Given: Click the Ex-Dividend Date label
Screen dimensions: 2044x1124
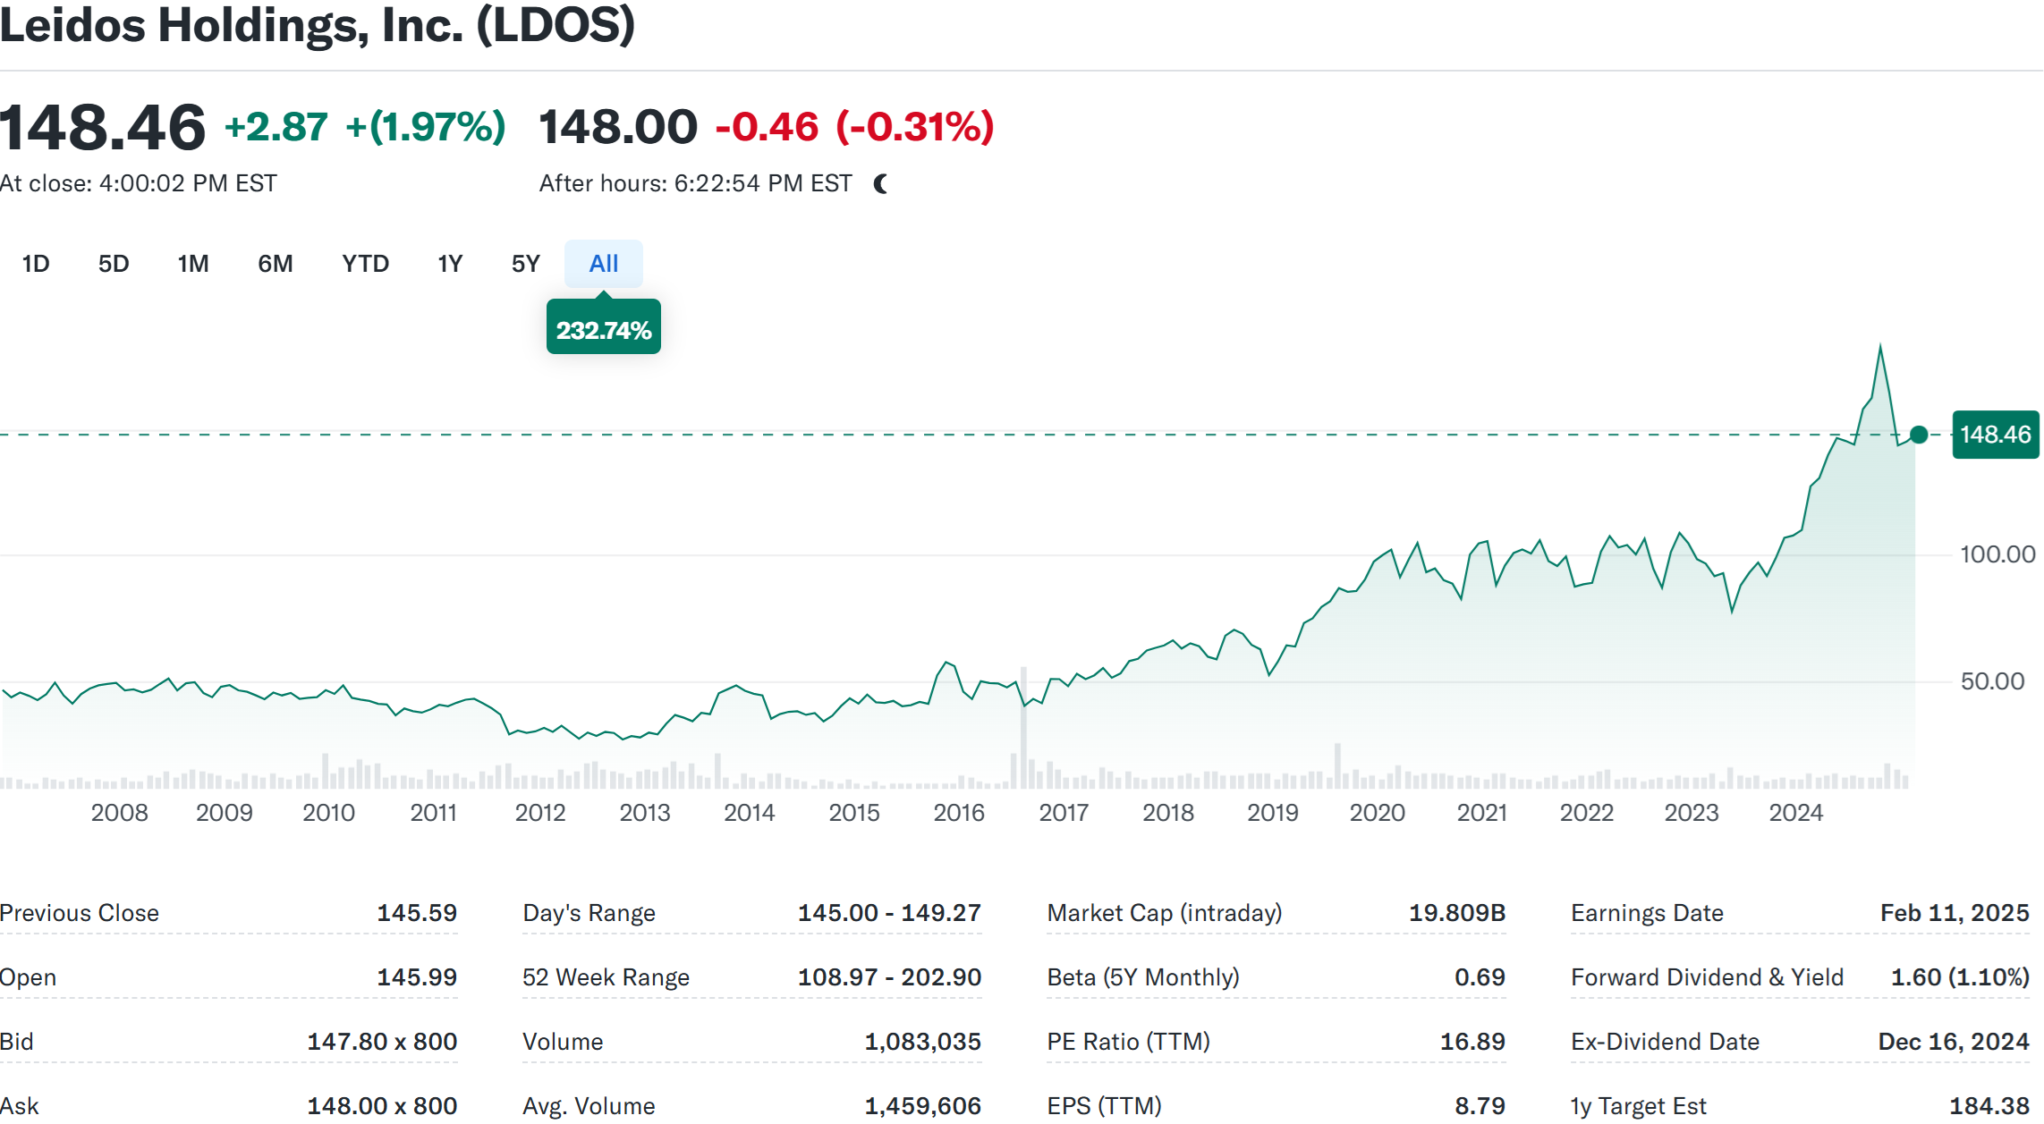Looking at the screenshot, I should tap(1665, 1042).
